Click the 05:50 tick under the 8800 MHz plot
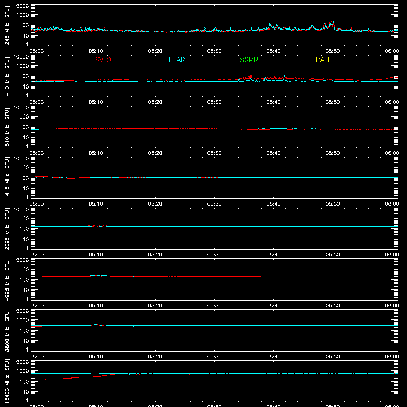 [x=333, y=357]
